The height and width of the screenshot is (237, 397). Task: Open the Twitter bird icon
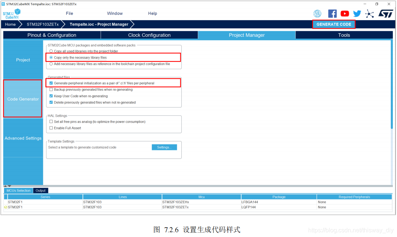tap(357, 14)
